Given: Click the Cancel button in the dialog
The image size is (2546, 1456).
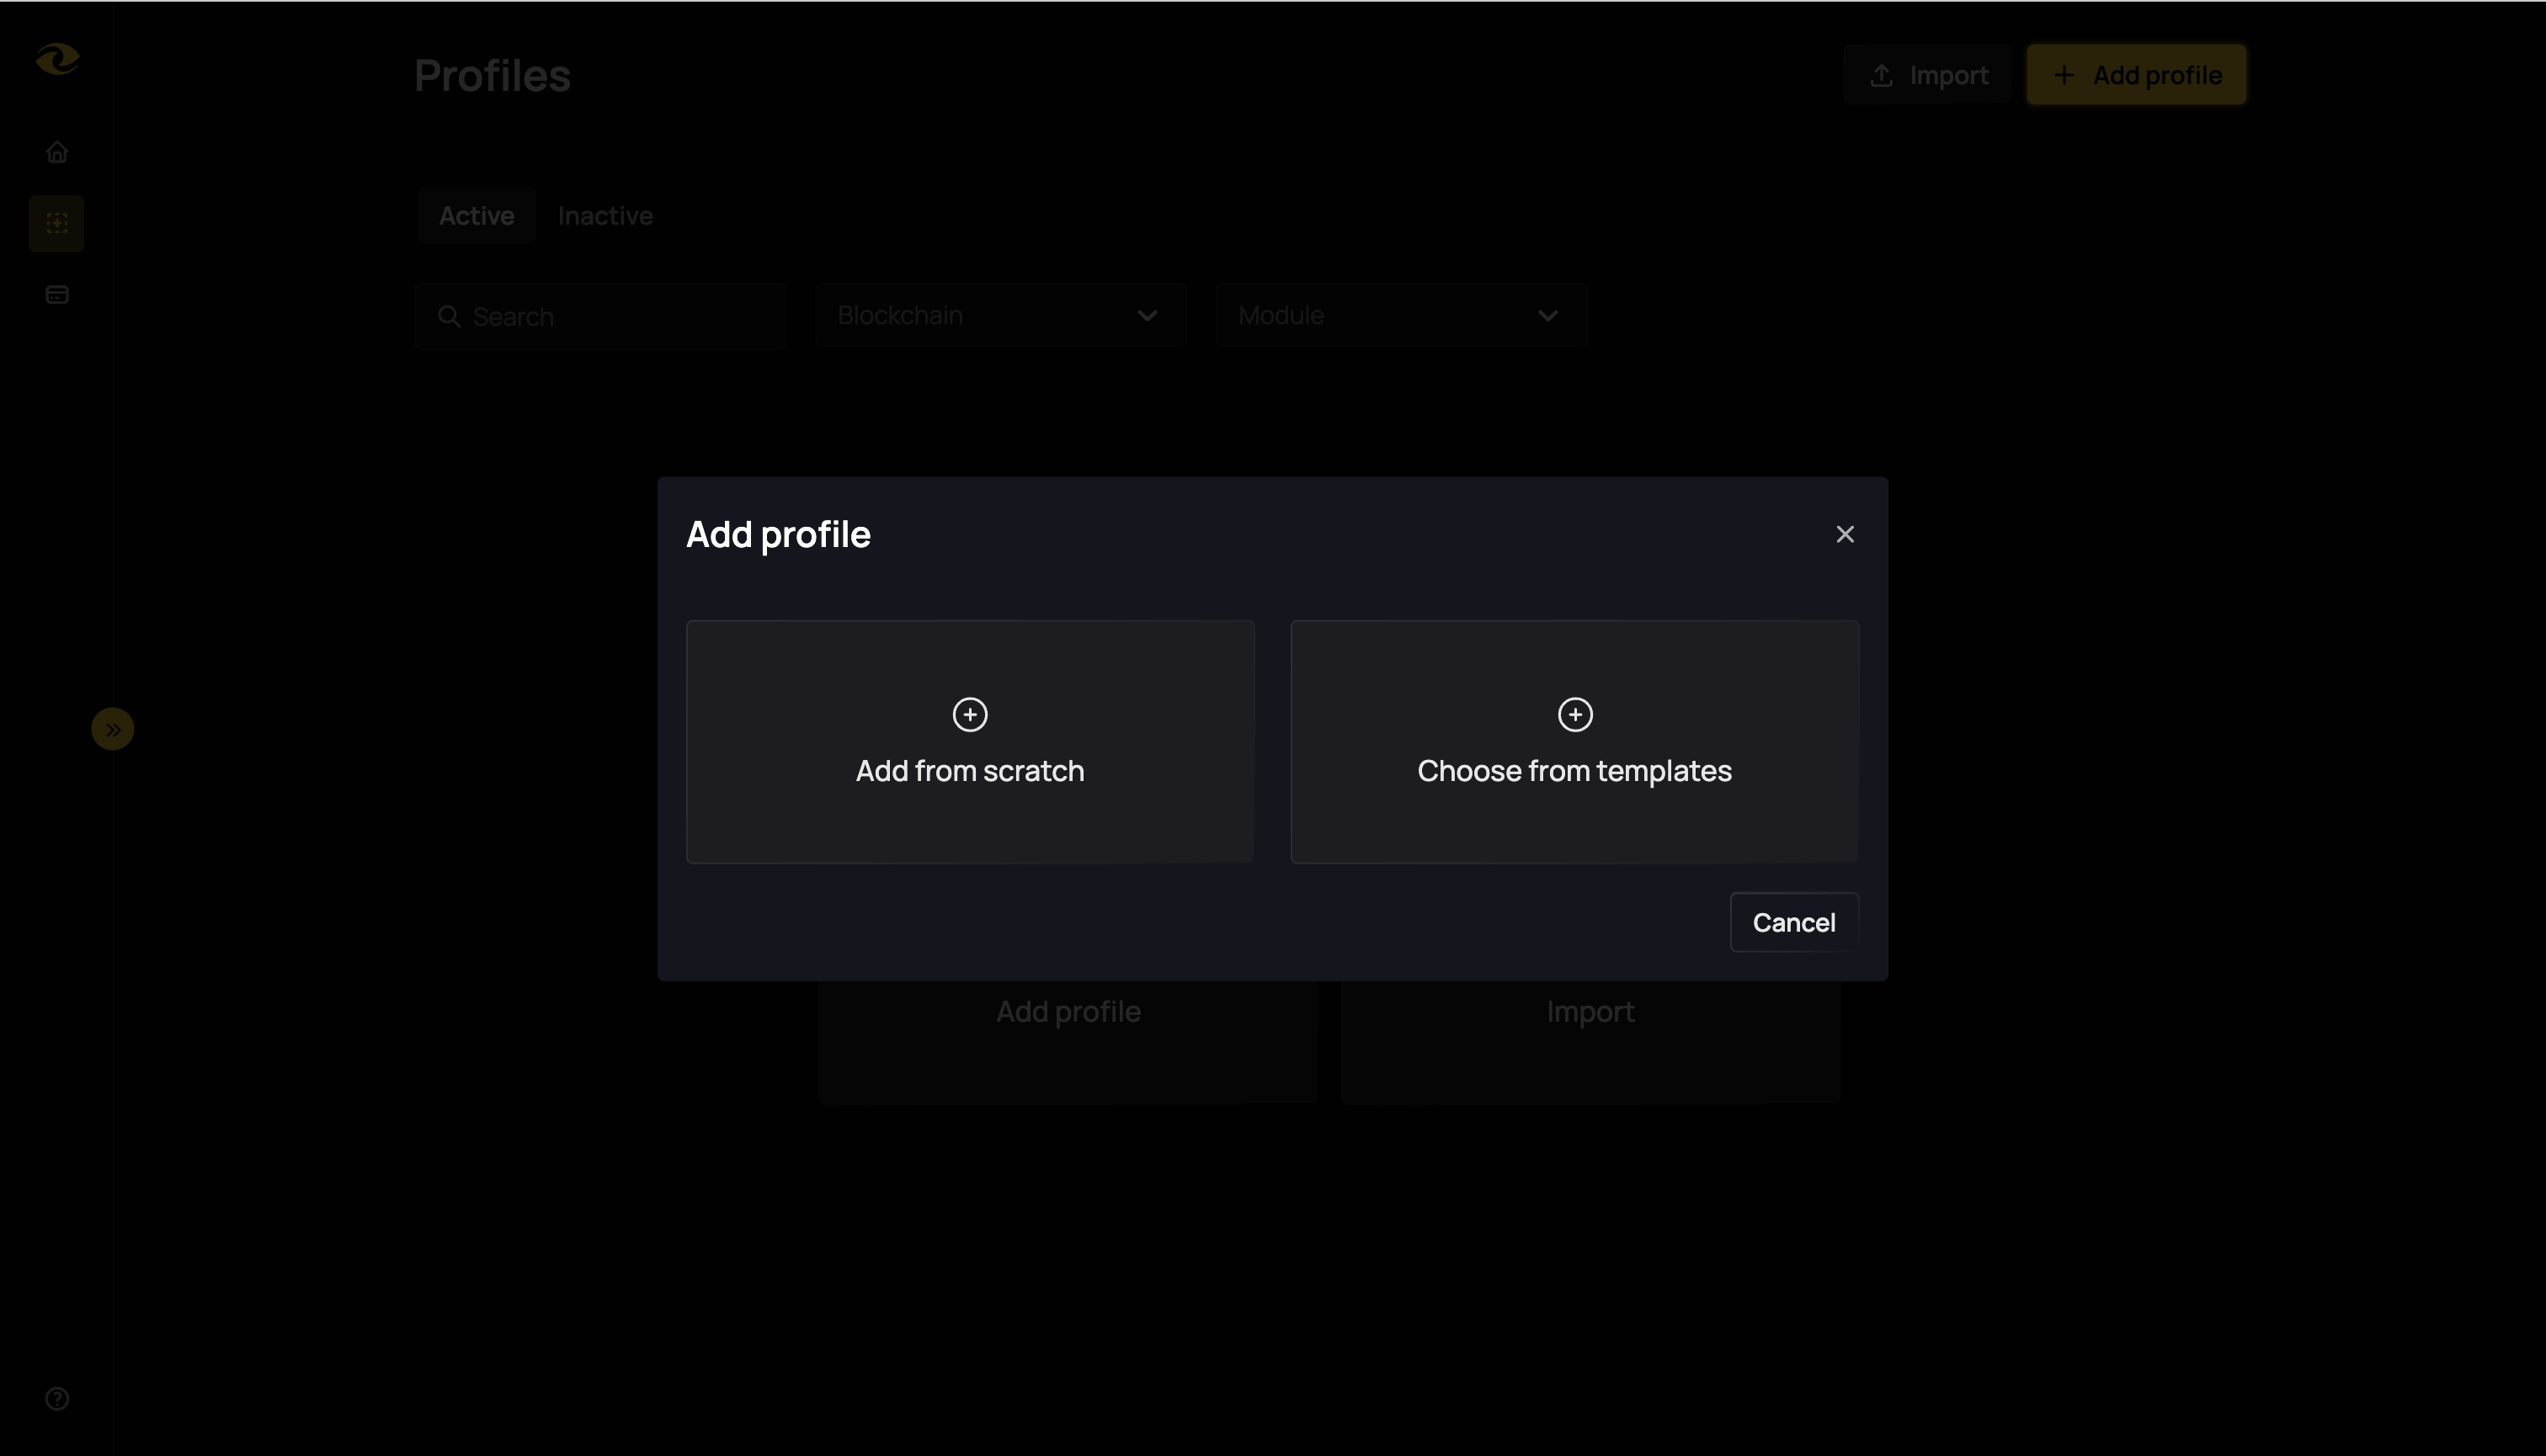Looking at the screenshot, I should tap(1792, 921).
